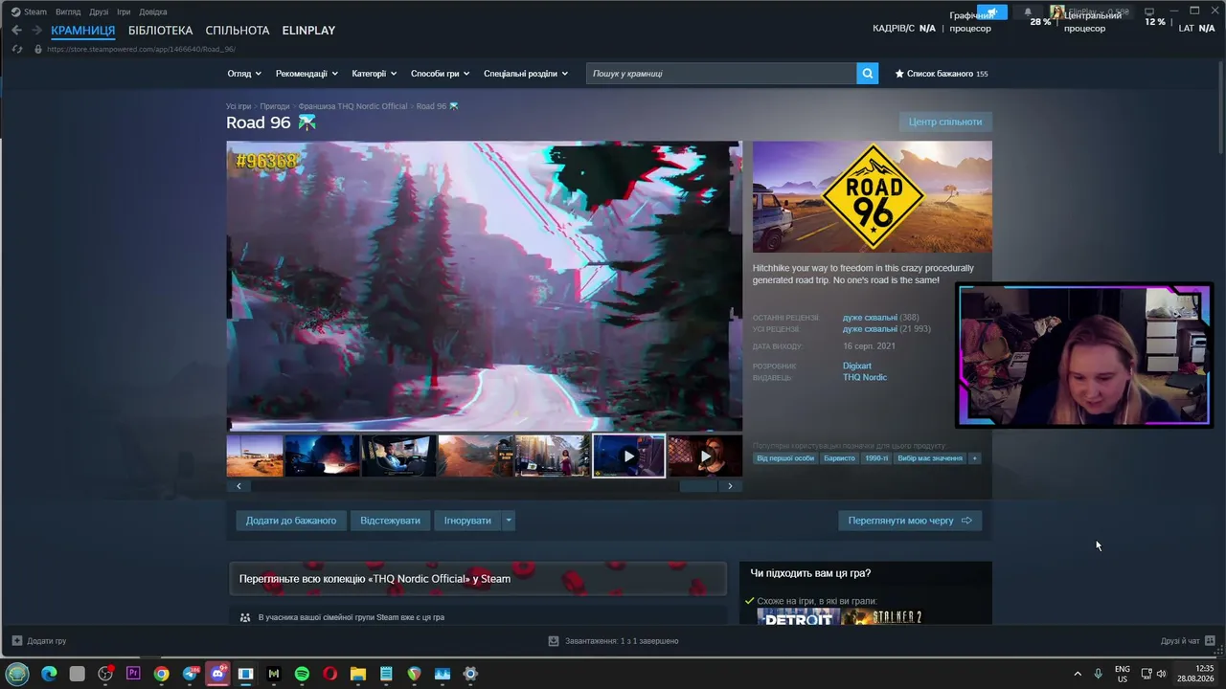Reload the store page
The height and width of the screenshot is (689, 1226).
(17, 49)
